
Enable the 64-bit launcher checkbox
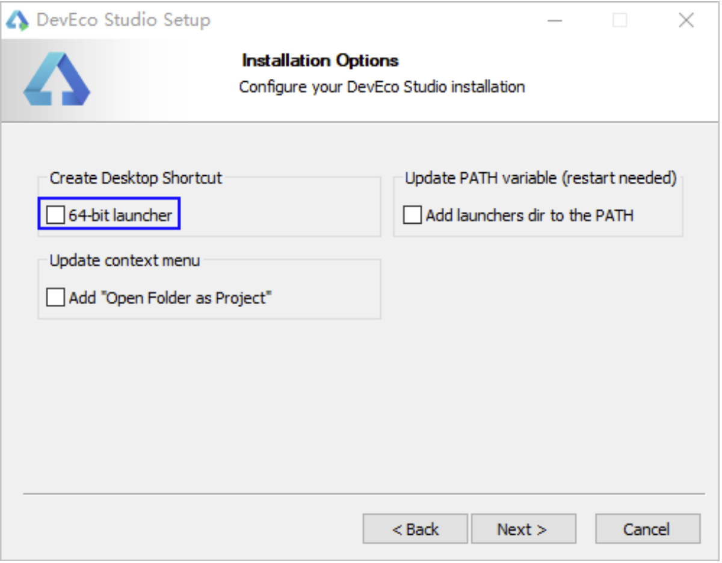(55, 215)
